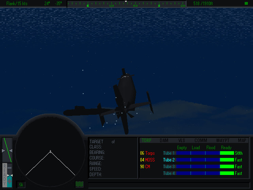This screenshot has height=190, width=253.
Task: Switch to the DAM tab
Action: (164, 141)
